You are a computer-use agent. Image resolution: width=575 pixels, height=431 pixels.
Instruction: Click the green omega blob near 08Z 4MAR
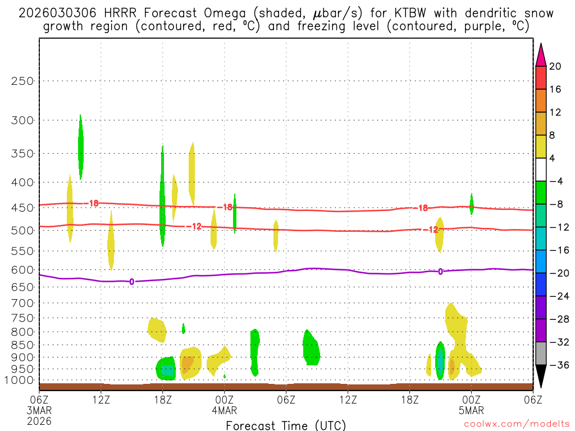point(311,348)
